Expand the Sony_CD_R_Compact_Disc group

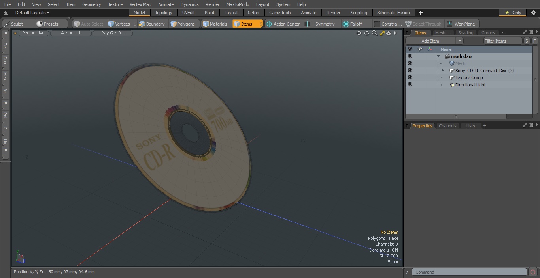tap(443, 71)
